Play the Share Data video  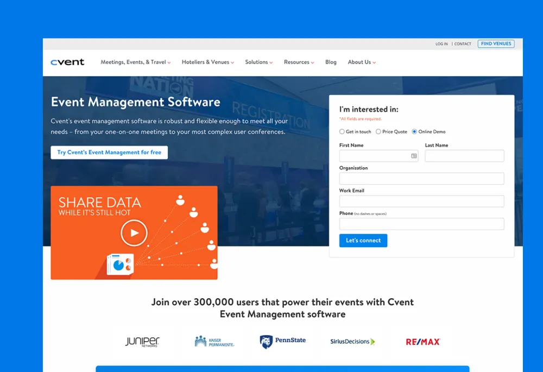[134, 233]
